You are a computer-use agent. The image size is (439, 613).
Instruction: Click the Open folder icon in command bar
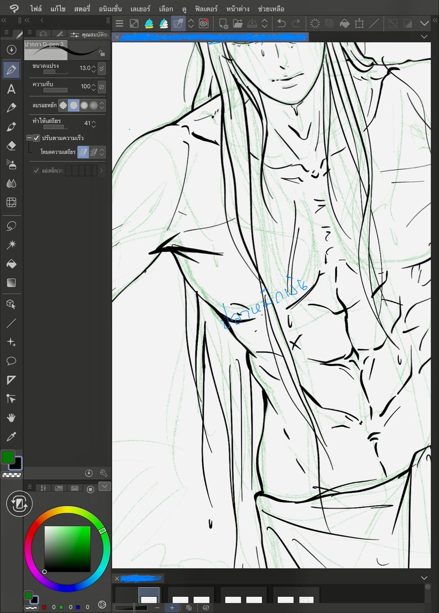[x=238, y=24]
